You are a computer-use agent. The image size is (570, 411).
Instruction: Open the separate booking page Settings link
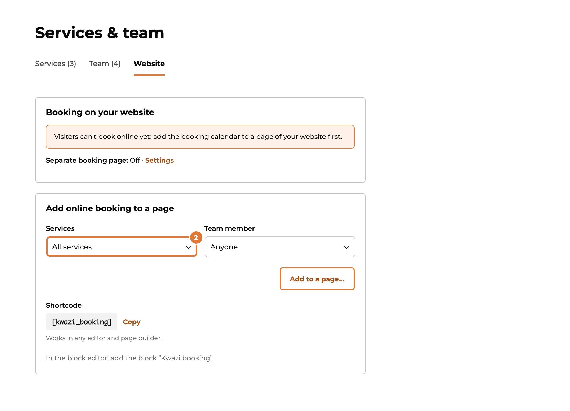[x=159, y=160]
